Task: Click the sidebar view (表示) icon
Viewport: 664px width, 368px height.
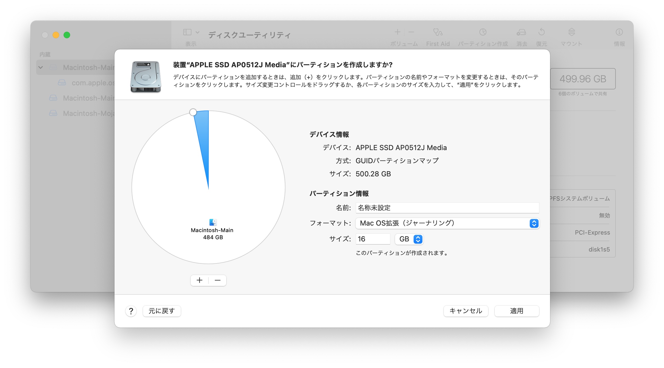Action: pyautogui.click(x=187, y=32)
